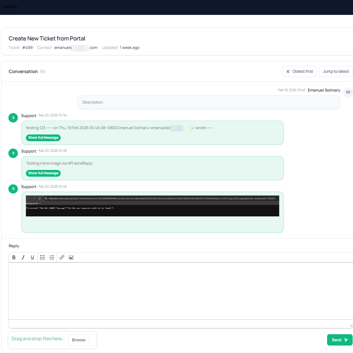
Task: Insert an image using the image icon
Action: (71, 257)
